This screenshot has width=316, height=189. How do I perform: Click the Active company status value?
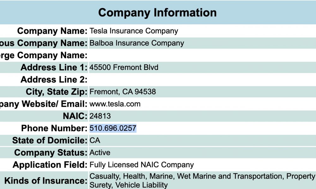click(x=100, y=153)
